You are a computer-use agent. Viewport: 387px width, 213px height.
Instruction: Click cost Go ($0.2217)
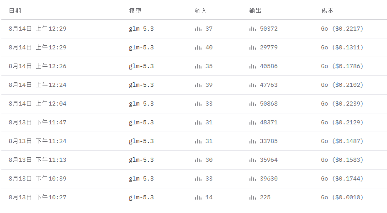(342, 29)
